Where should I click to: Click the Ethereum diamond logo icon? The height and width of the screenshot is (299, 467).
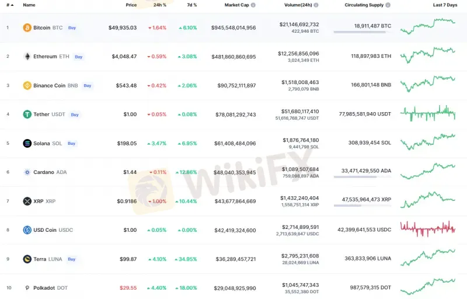pyautogui.click(x=27, y=57)
